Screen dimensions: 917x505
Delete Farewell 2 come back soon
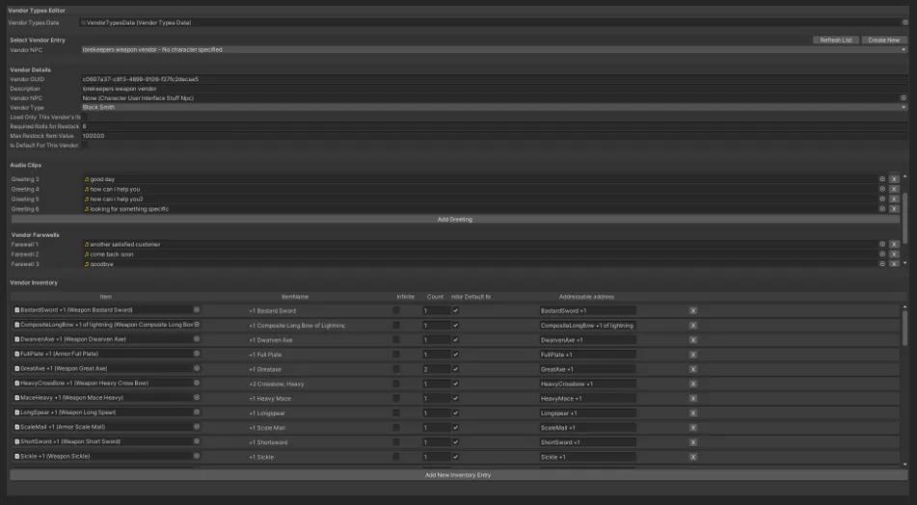(894, 254)
